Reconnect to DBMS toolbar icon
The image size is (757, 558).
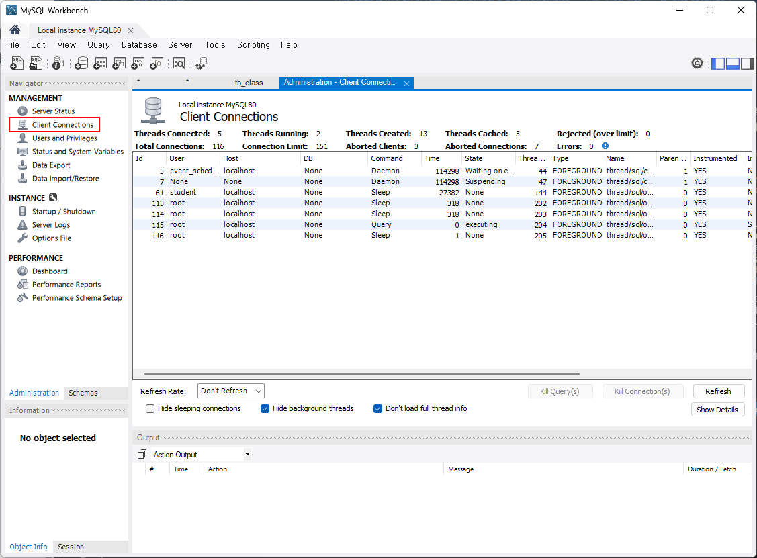202,63
